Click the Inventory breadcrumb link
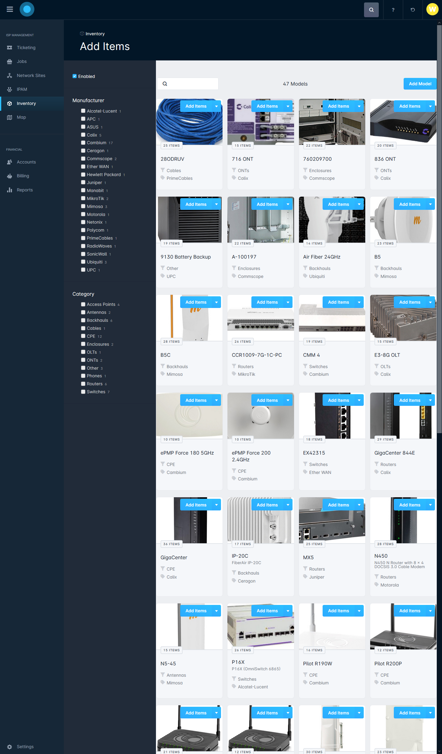 pos(95,34)
